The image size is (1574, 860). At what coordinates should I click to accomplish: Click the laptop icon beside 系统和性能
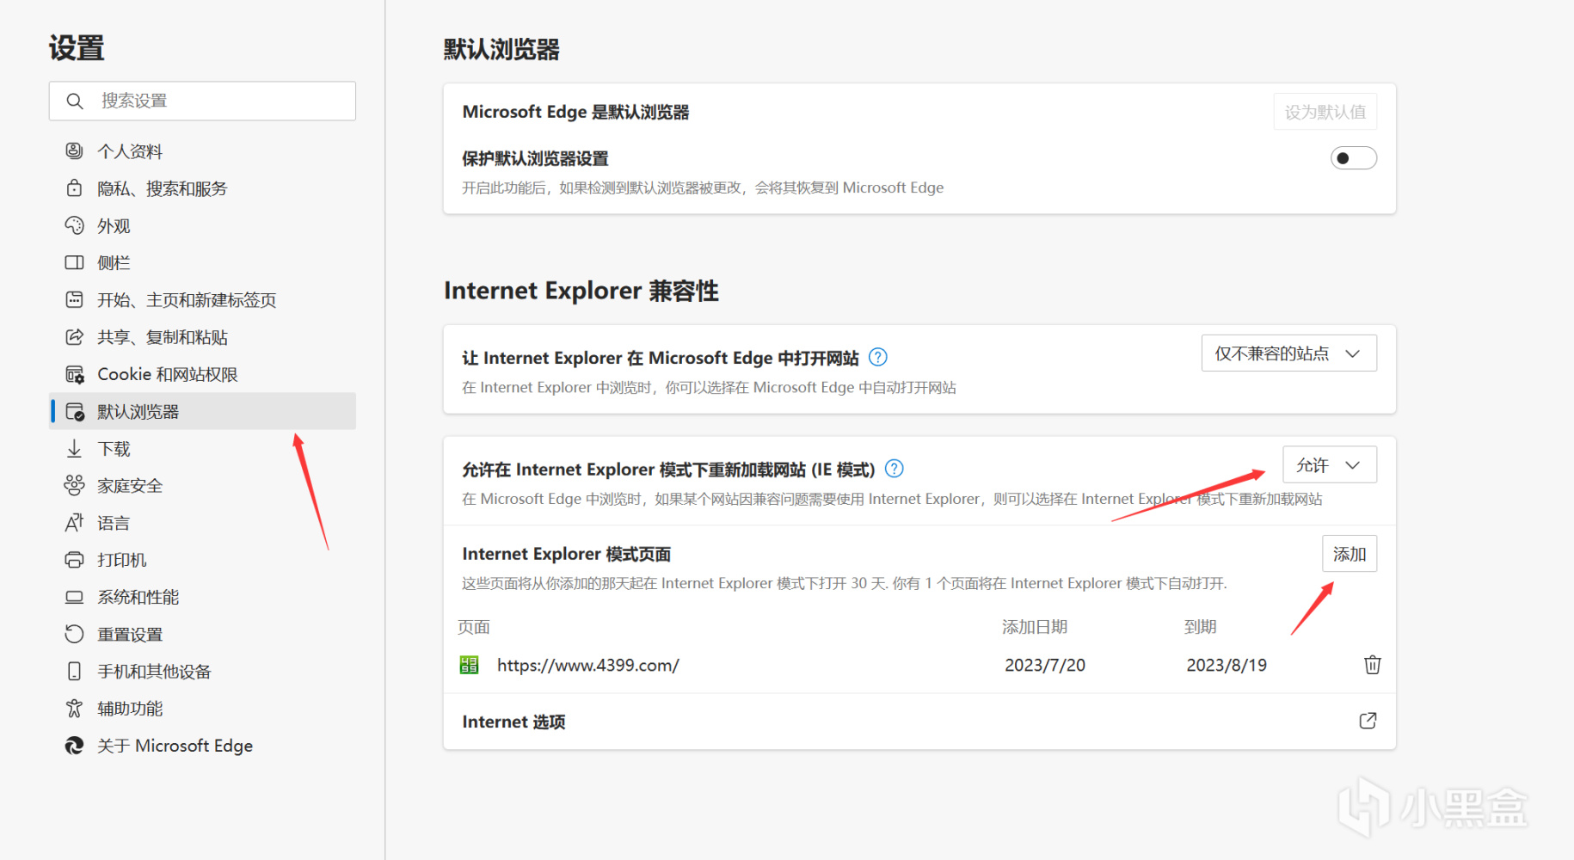click(75, 597)
